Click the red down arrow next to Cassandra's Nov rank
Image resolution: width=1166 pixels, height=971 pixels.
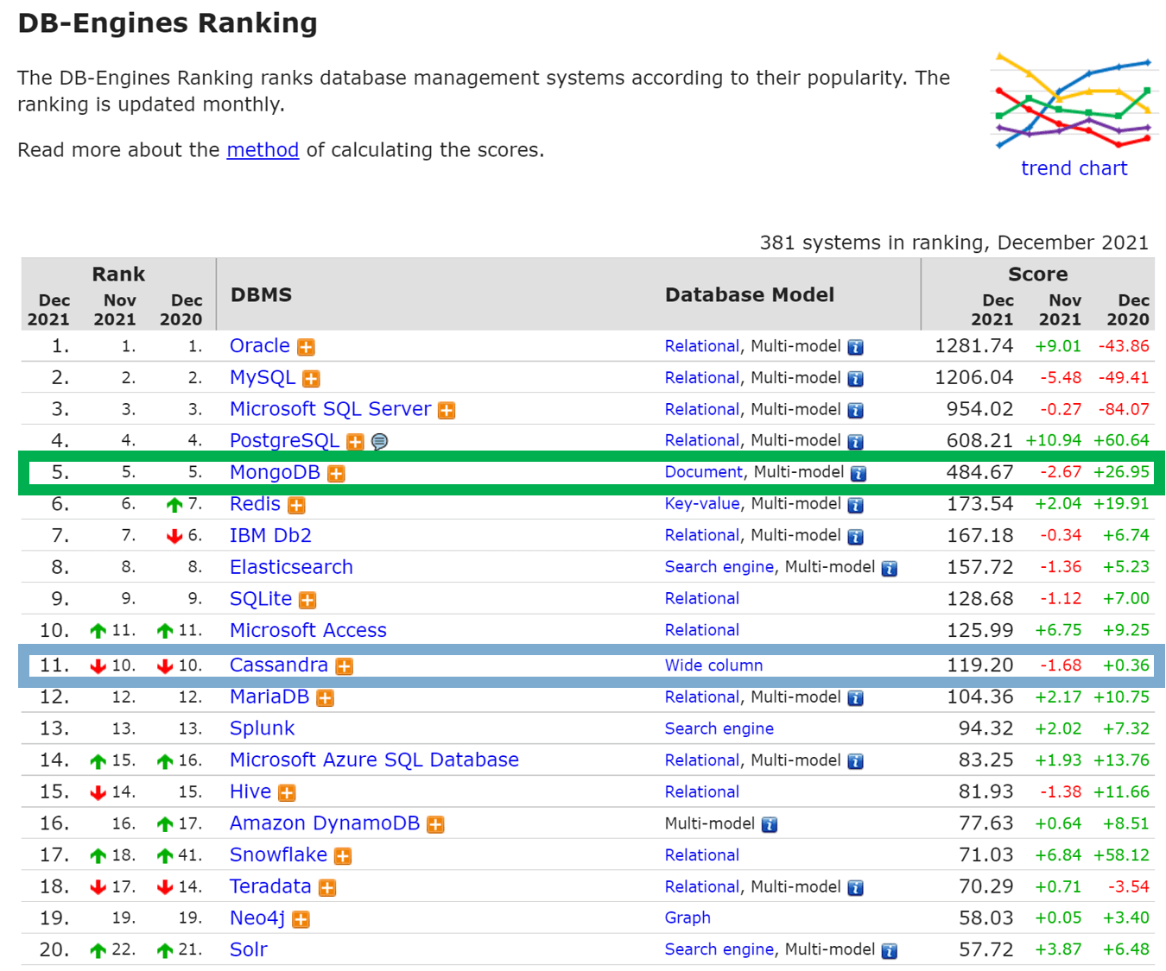click(x=98, y=665)
